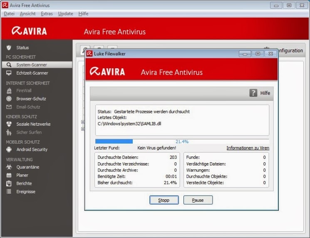This screenshot has height=238, width=310.
Task: Open the Ereignisse section
Action: [x=26, y=191]
